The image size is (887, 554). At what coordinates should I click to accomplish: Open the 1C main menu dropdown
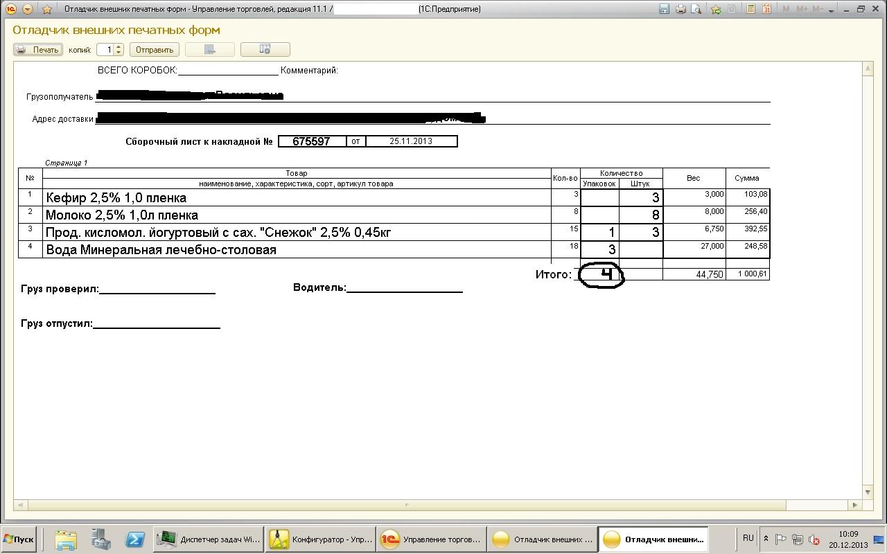coord(10,9)
